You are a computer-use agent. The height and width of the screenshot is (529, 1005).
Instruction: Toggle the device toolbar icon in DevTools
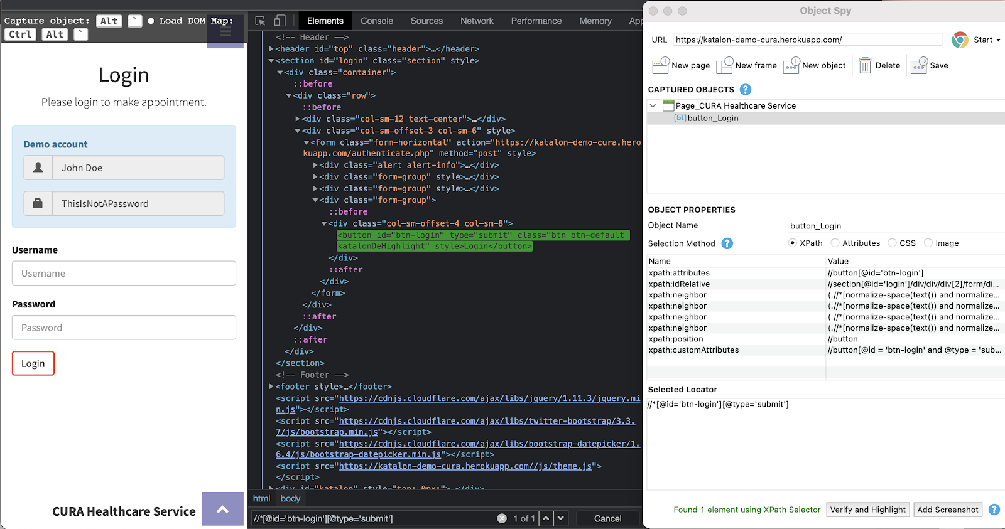[280, 21]
